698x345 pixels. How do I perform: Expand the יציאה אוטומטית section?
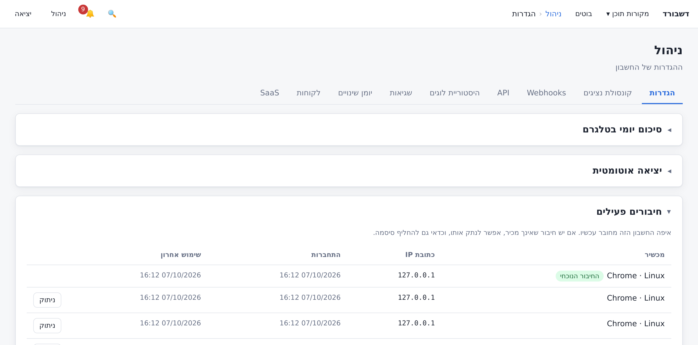coord(349,171)
